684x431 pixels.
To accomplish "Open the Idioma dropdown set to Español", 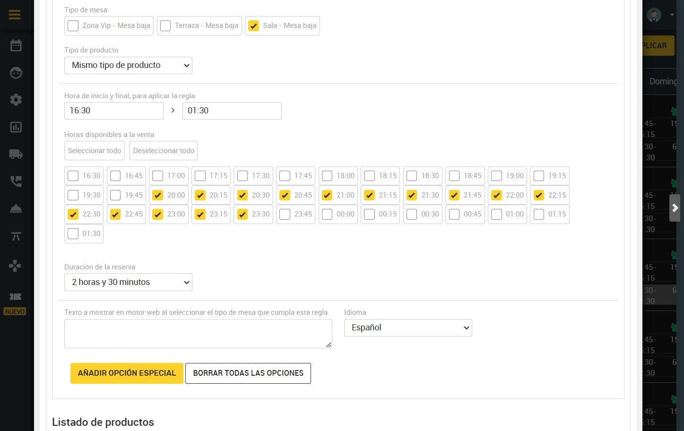I will click(x=408, y=328).
